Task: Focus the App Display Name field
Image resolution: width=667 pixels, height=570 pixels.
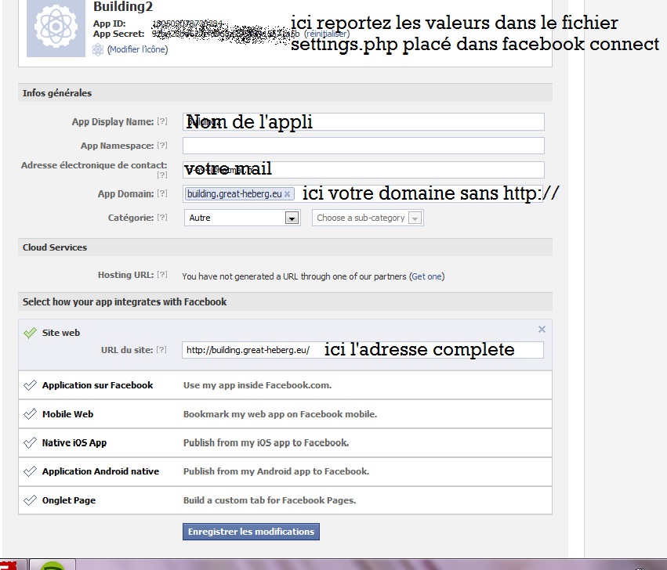Action: 363,121
